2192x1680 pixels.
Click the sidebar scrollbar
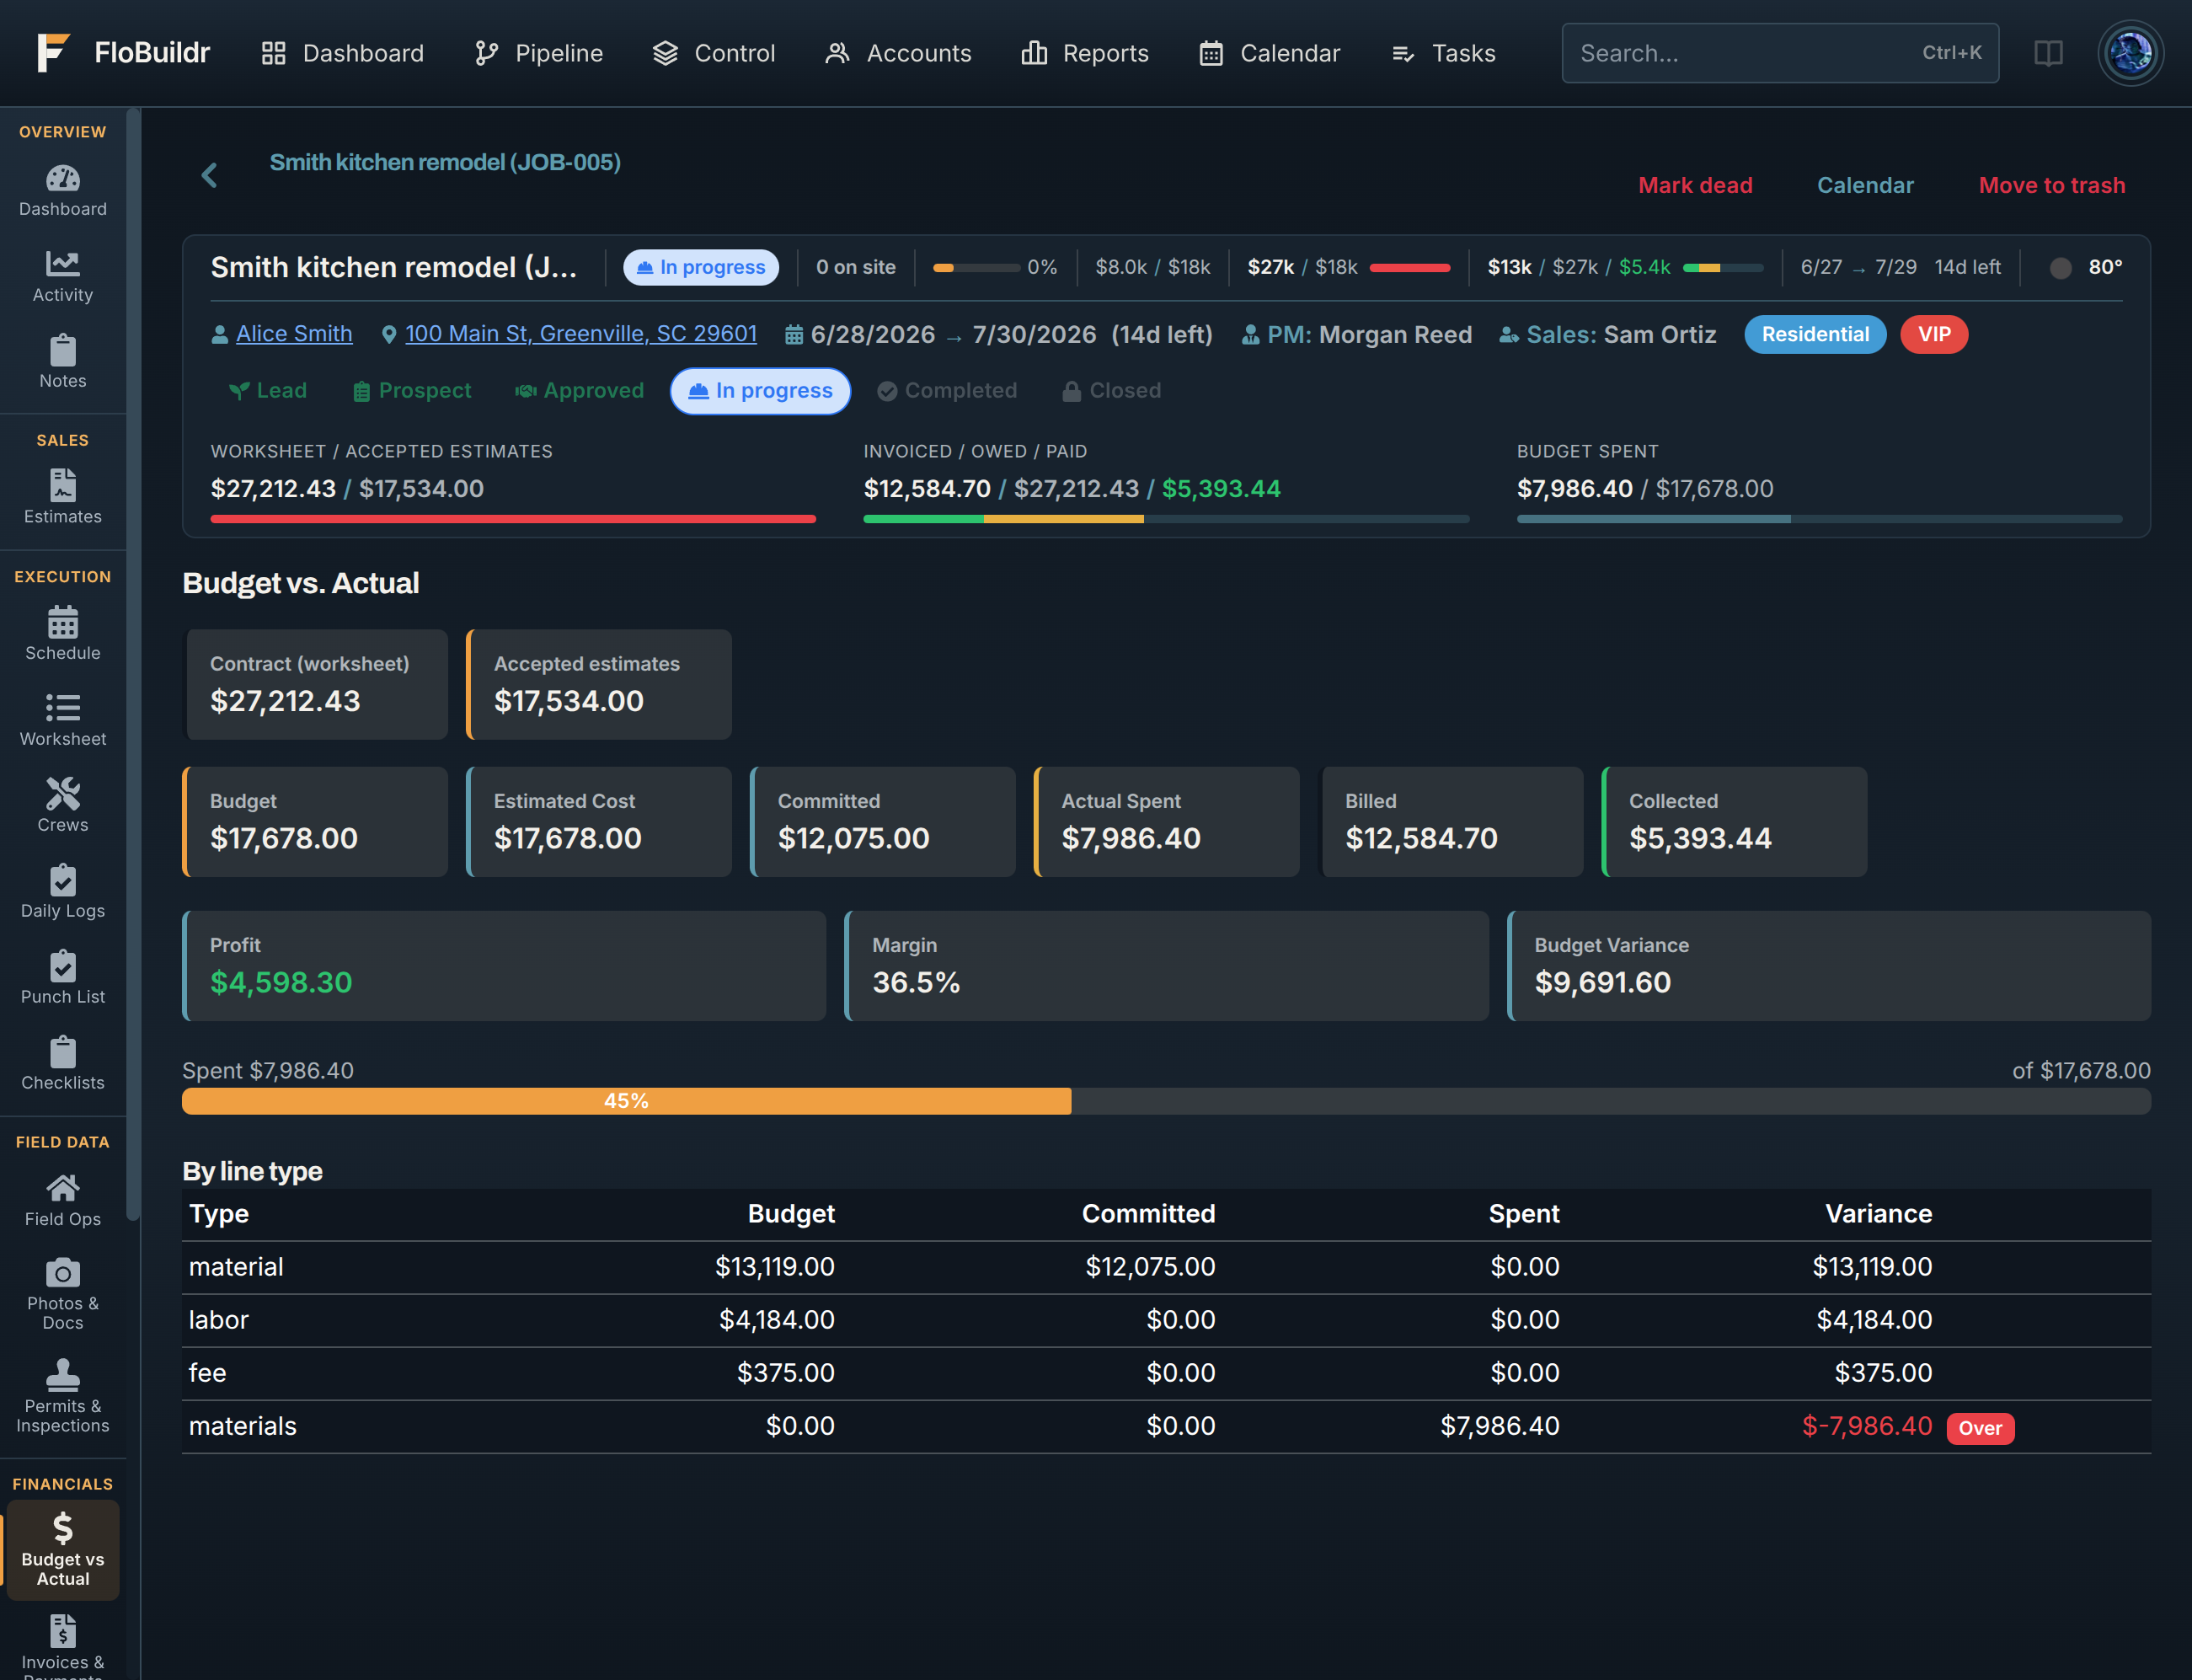coord(133,665)
